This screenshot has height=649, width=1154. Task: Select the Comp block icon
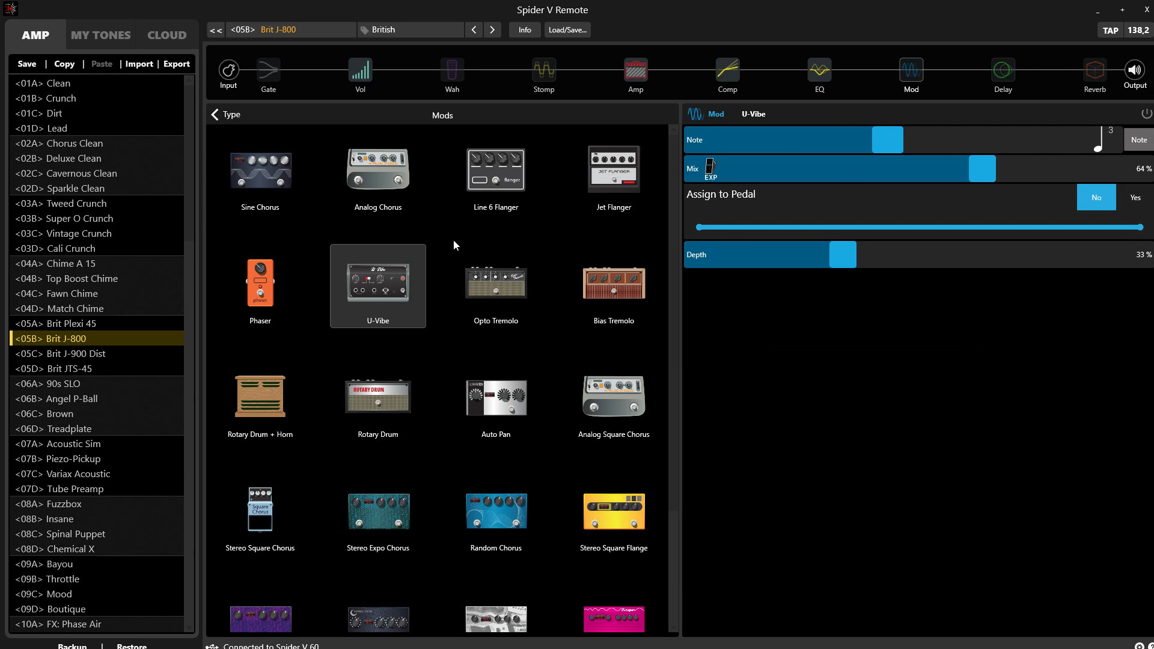click(727, 71)
